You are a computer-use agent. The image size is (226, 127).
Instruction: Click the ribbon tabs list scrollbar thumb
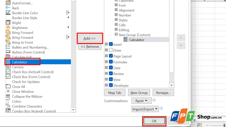pos(171,36)
